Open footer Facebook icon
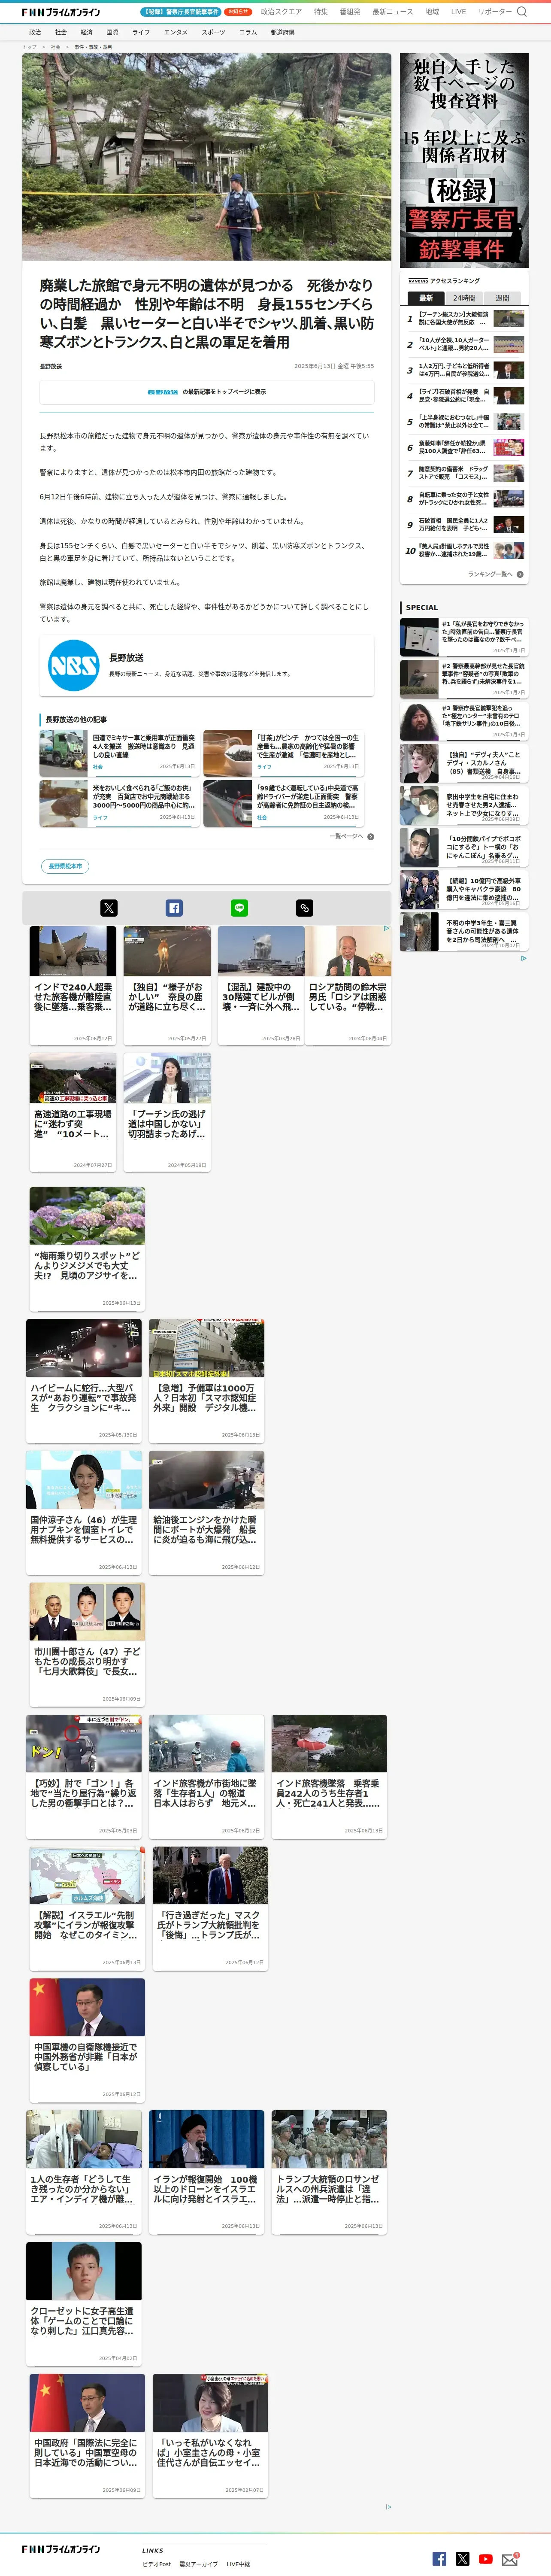The width and height of the screenshot is (551, 2576). pos(439,2559)
